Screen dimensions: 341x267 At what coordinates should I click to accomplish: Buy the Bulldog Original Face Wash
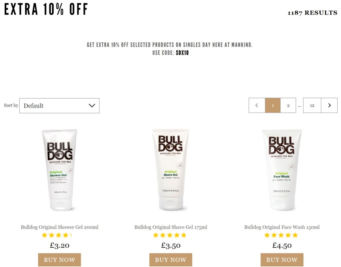pyautogui.click(x=282, y=260)
